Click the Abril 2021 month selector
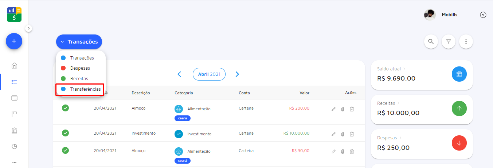493x168 pixels. tap(209, 74)
